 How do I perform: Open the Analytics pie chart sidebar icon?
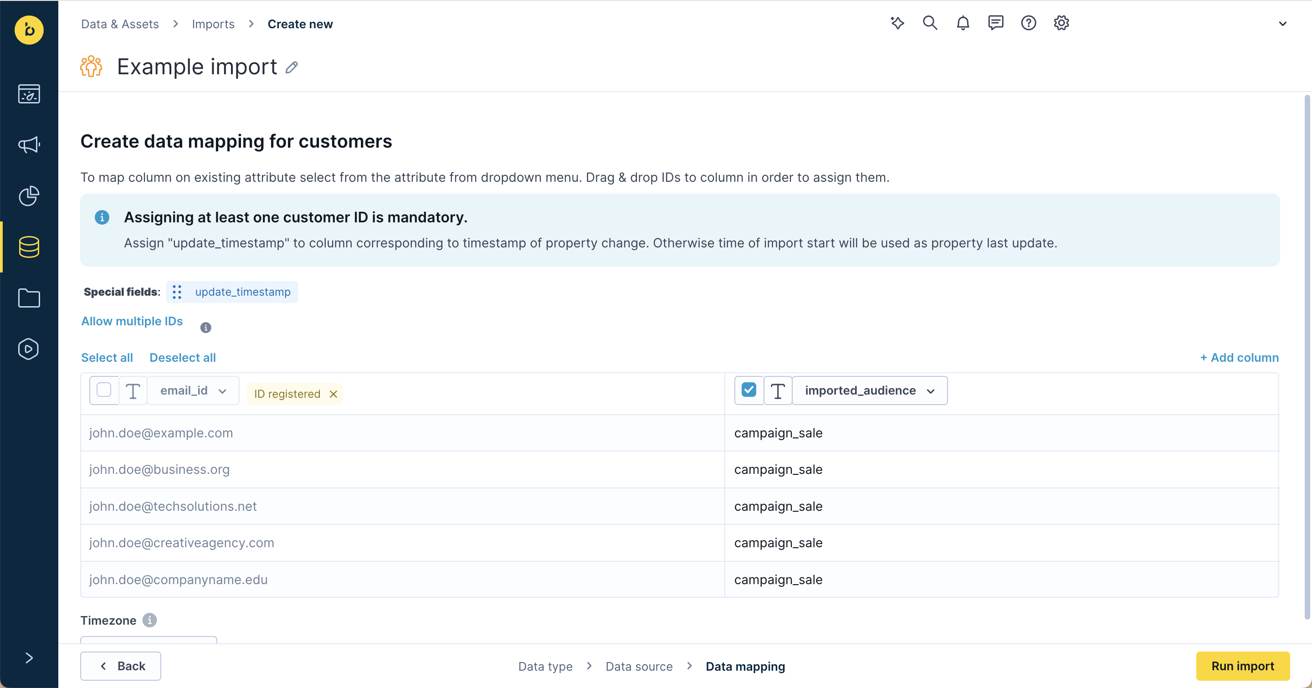pos(29,196)
